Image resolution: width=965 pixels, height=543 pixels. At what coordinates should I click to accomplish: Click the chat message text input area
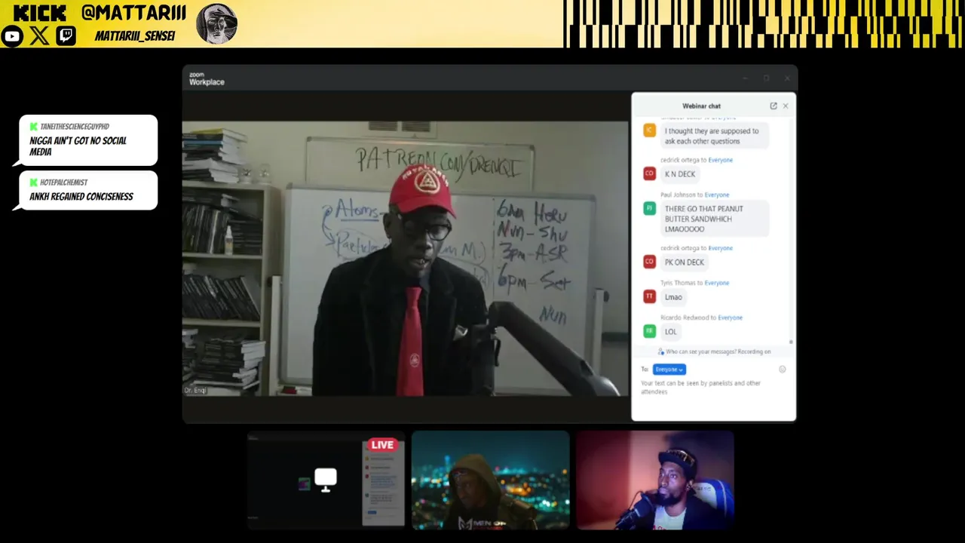(x=713, y=388)
